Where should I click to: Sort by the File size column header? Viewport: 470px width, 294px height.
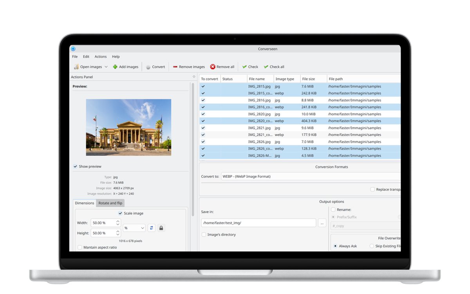point(314,79)
